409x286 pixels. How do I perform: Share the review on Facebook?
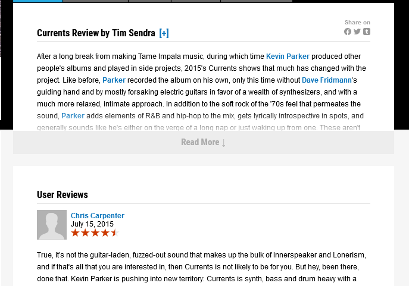click(348, 32)
